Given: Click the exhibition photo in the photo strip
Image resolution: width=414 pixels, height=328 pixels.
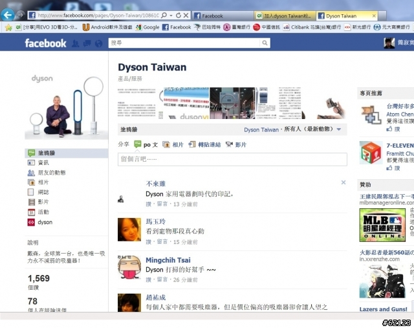Looking at the screenshot, I should 232,104.
